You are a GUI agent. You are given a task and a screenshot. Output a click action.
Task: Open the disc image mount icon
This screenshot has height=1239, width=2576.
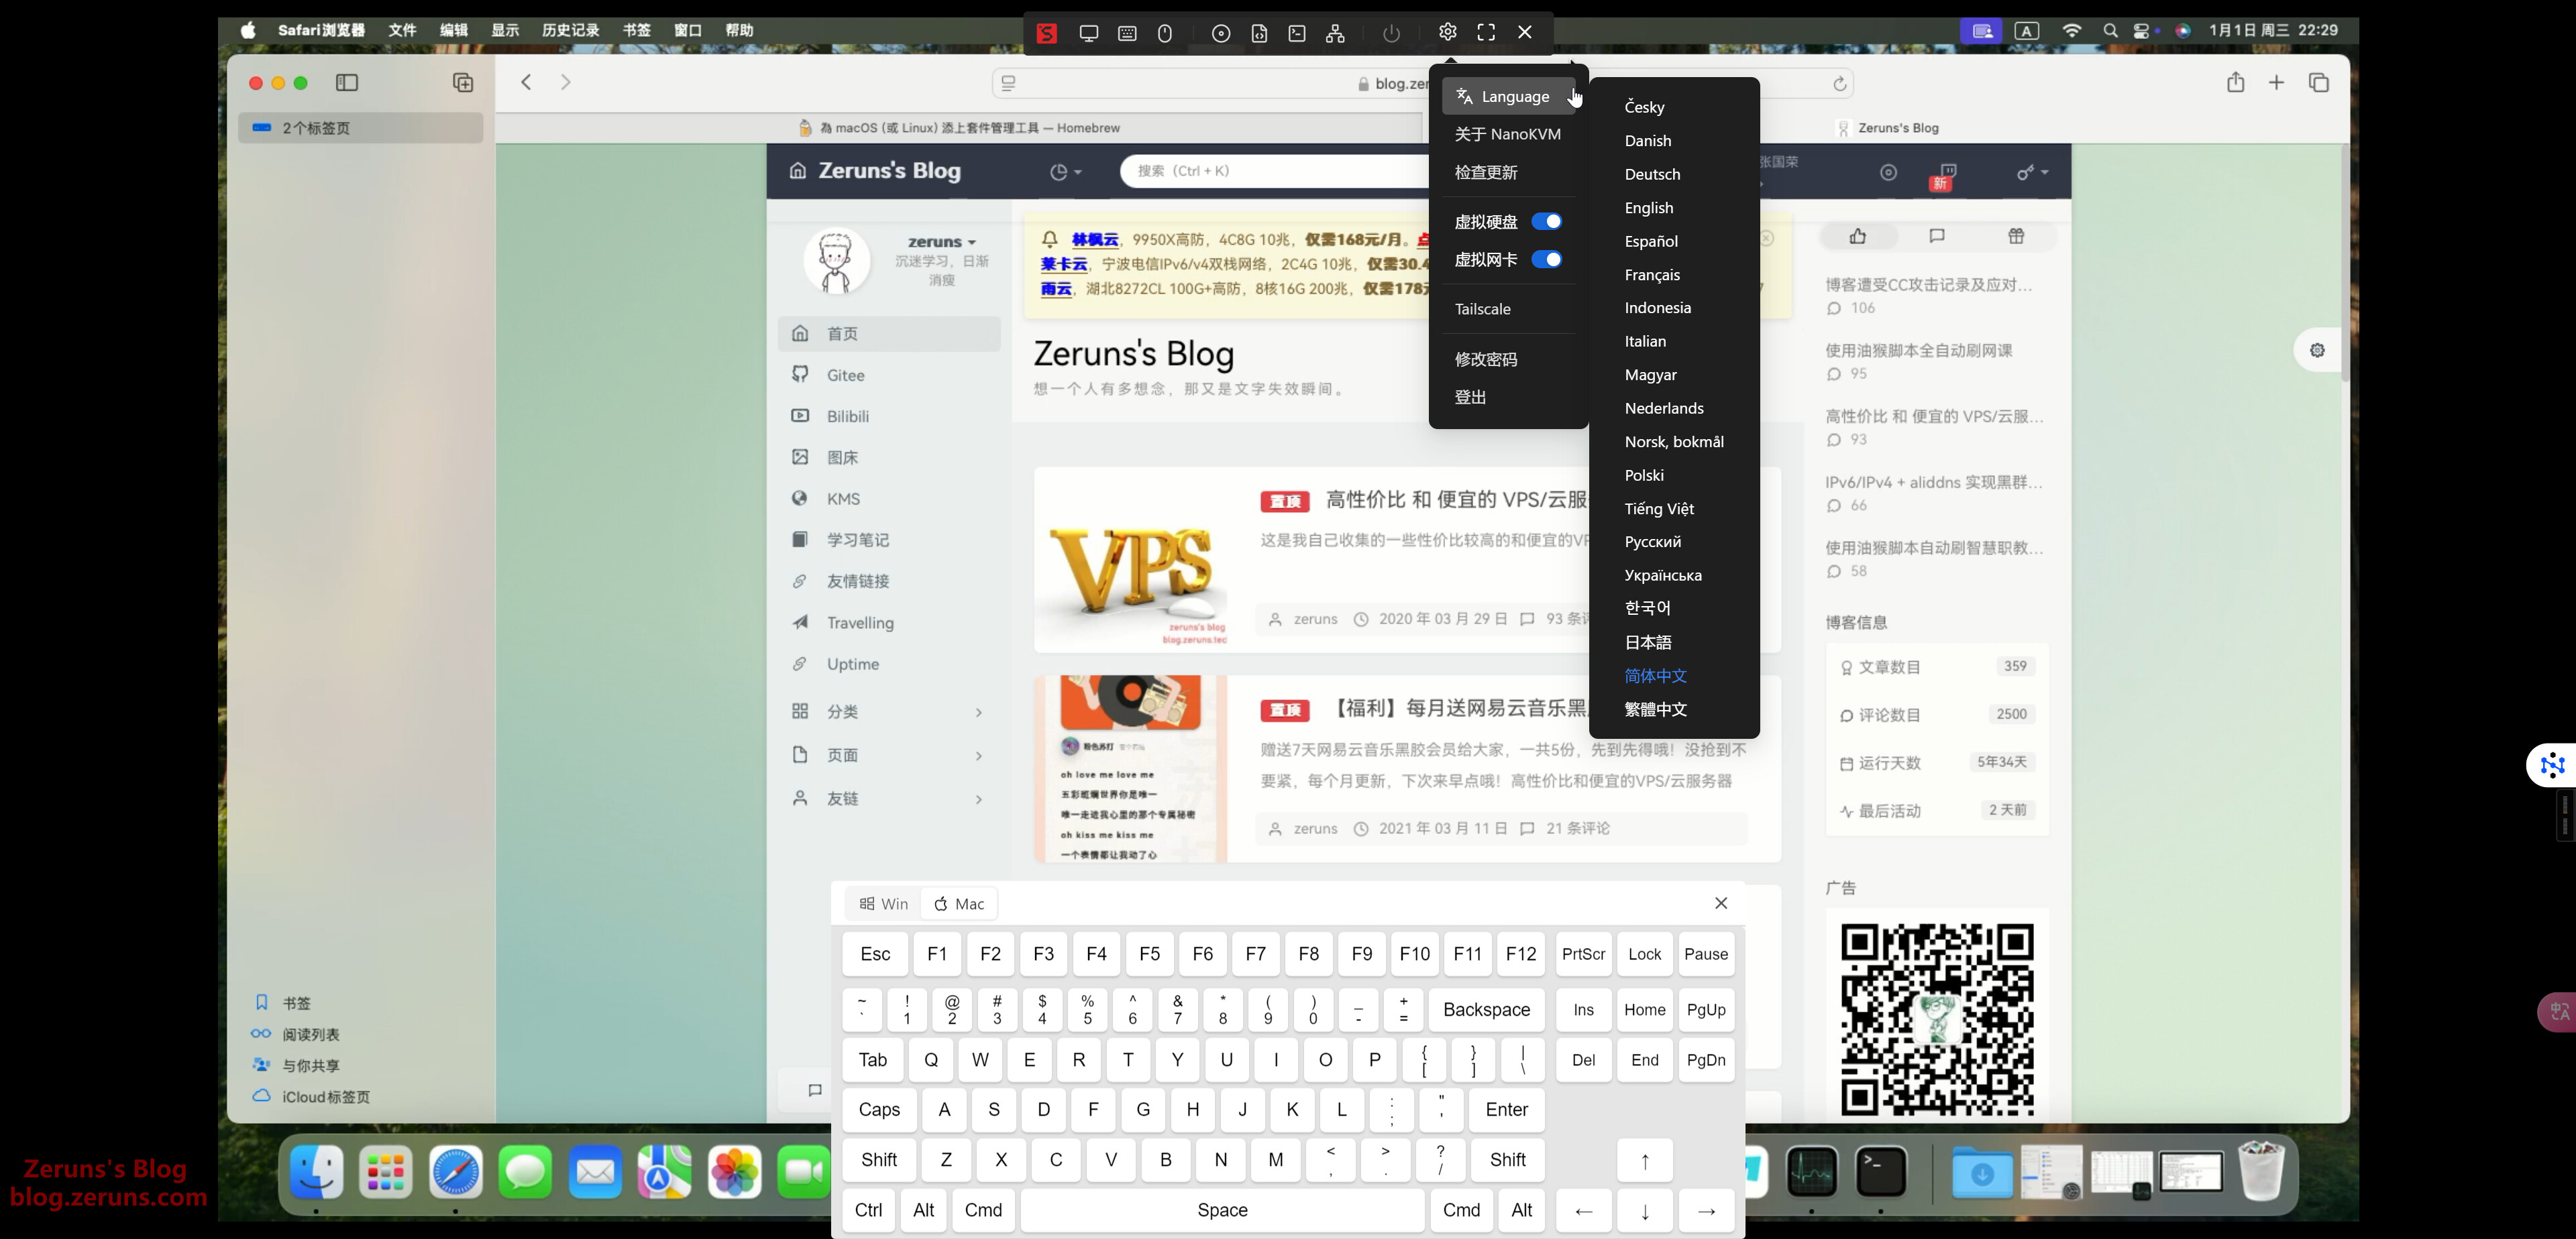coord(1221,33)
